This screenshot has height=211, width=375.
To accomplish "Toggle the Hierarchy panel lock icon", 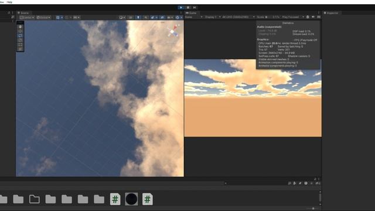I will (9, 13).
